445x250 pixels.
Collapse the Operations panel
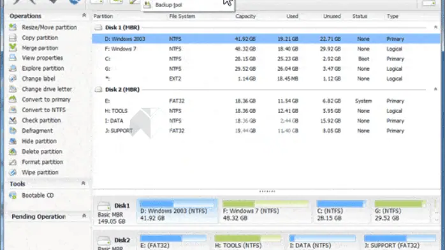click(x=84, y=15)
